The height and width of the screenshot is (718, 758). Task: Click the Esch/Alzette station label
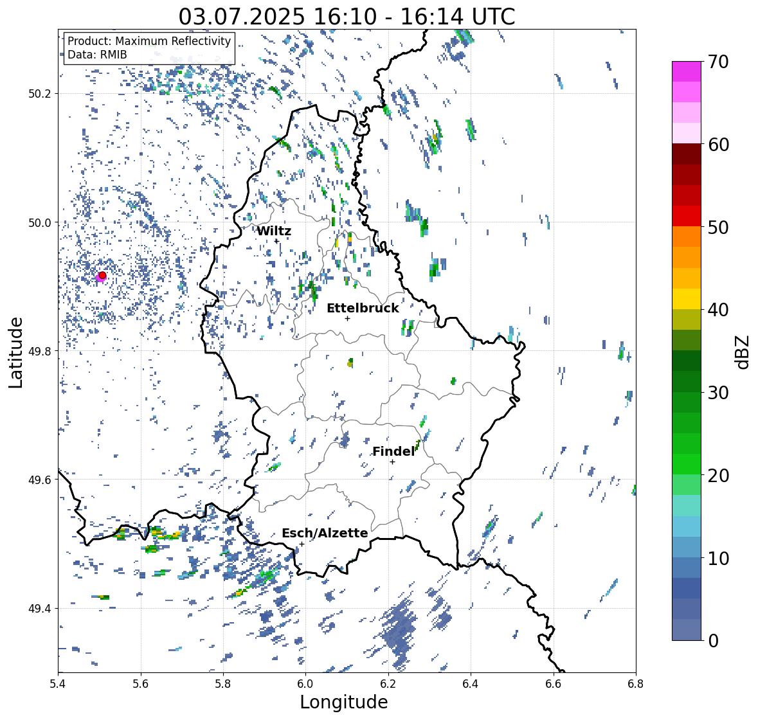tap(325, 533)
